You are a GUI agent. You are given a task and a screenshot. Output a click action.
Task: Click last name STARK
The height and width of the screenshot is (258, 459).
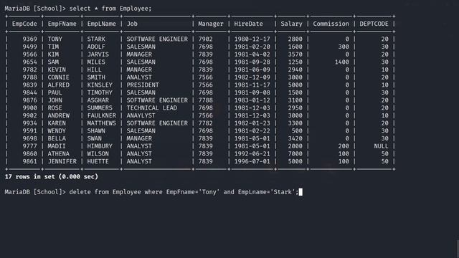coord(96,39)
